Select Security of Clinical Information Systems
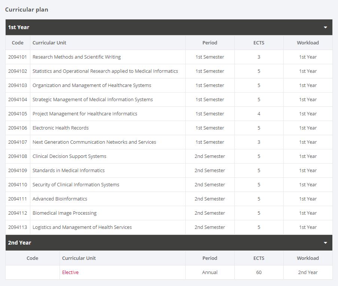338x286 pixels. pos(76,185)
